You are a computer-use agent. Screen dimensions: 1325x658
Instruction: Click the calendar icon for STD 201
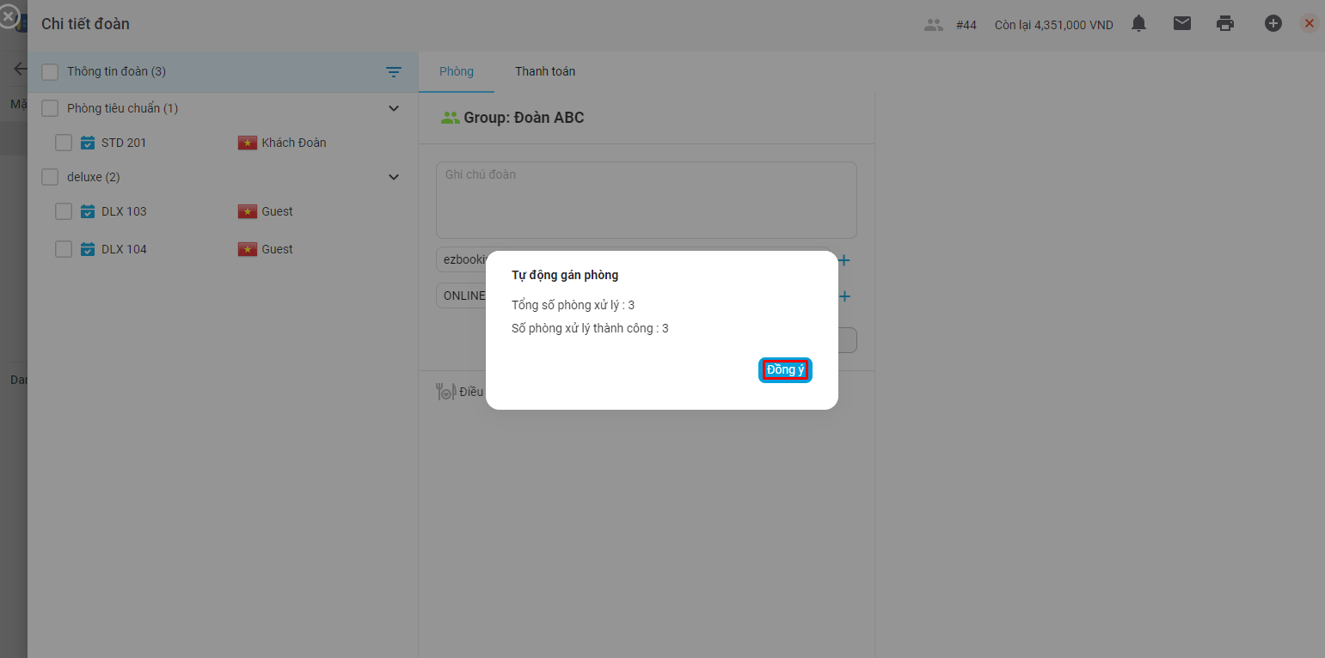88,143
